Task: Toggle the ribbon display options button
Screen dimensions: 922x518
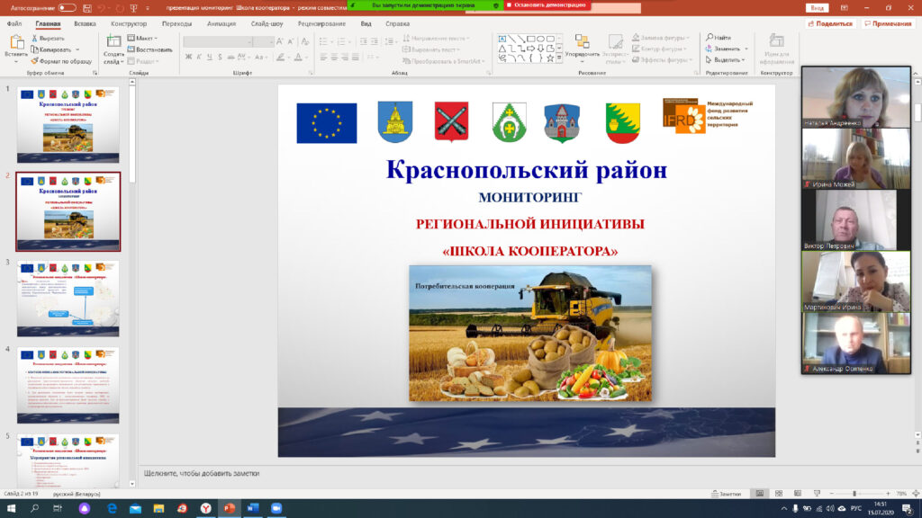Action: (x=845, y=7)
